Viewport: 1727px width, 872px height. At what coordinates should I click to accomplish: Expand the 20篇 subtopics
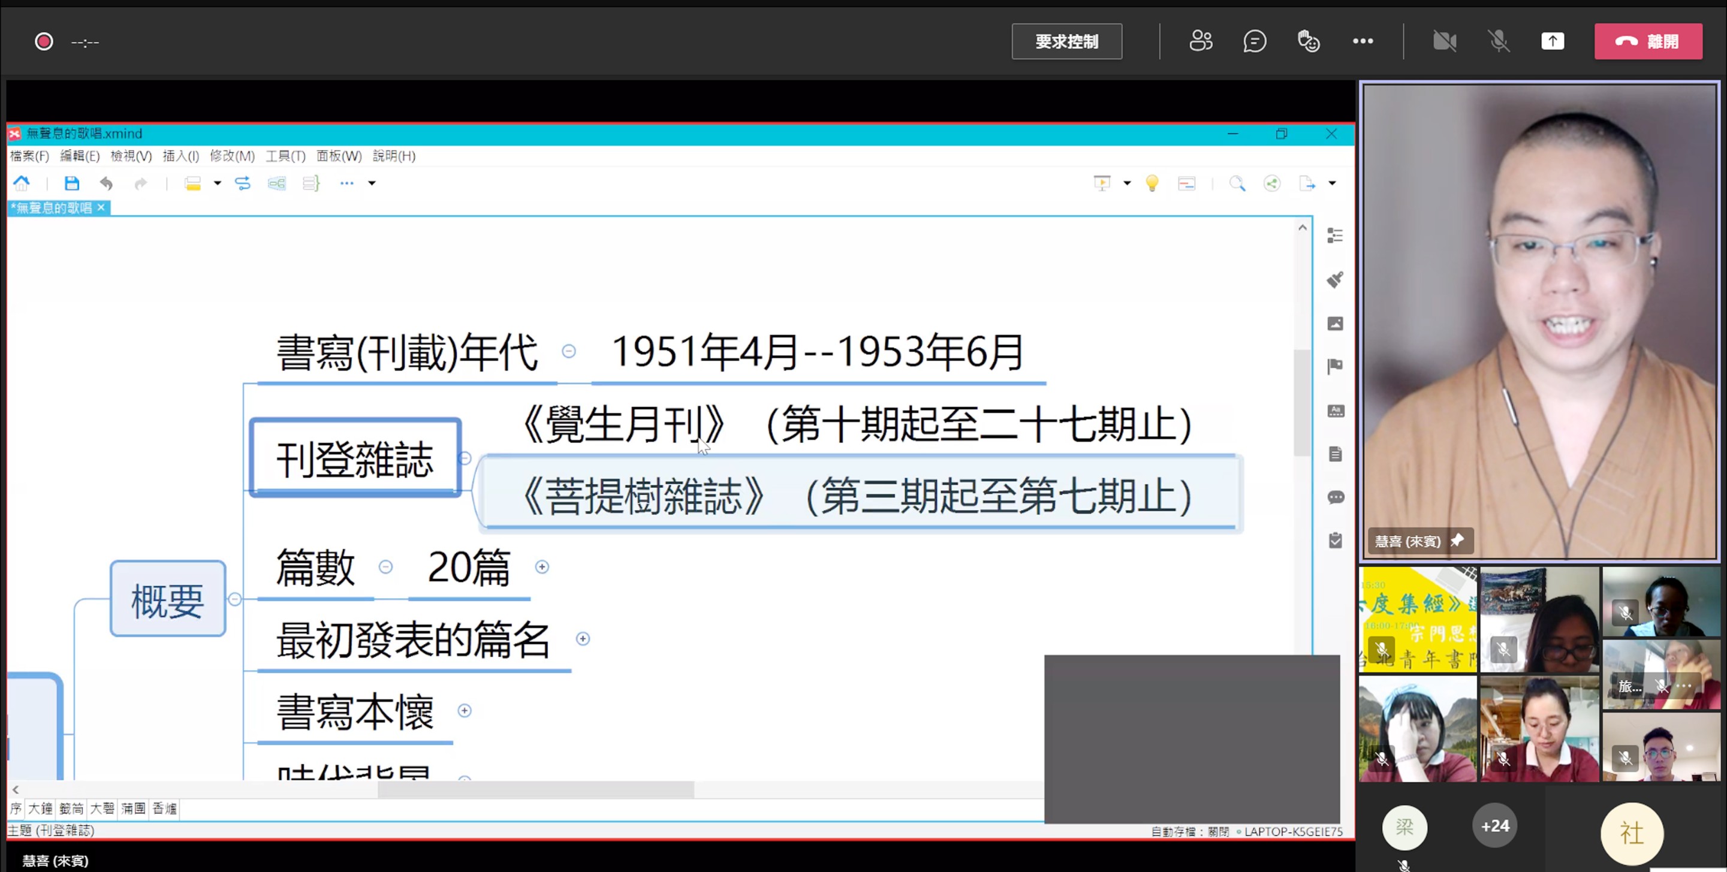[x=542, y=567]
